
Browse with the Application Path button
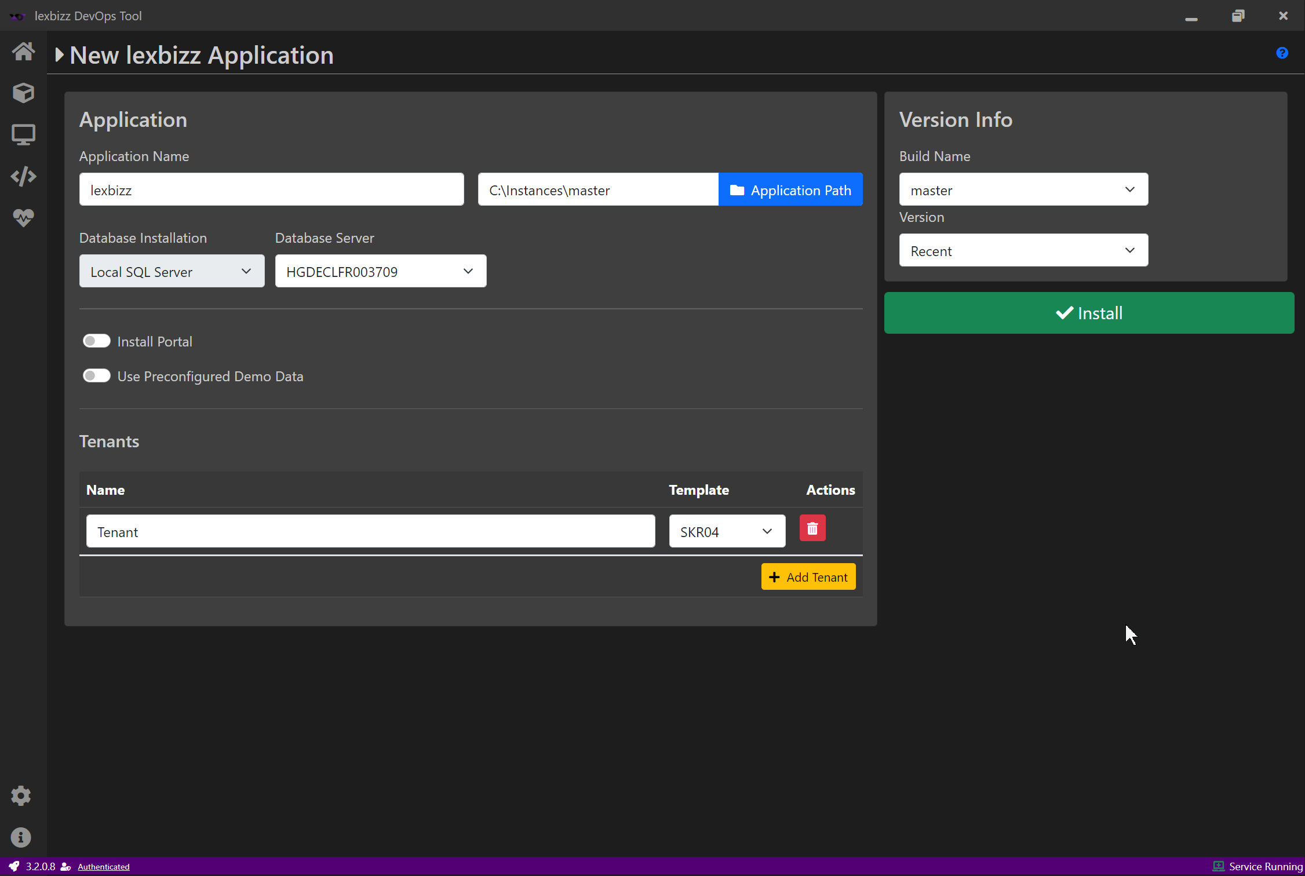pyautogui.click(x=790, y=189)
